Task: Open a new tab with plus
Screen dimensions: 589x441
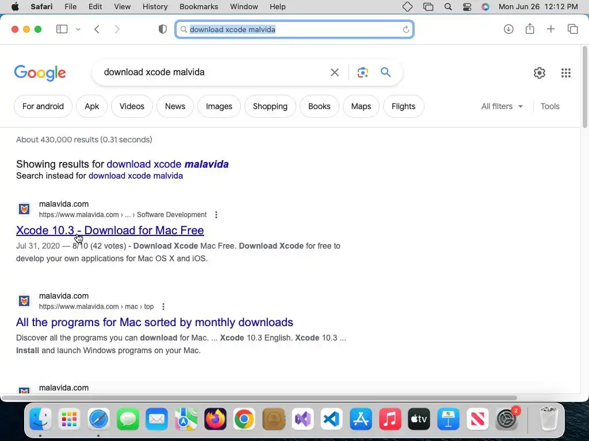Action: pyautogui.click(x=550, y=29)
